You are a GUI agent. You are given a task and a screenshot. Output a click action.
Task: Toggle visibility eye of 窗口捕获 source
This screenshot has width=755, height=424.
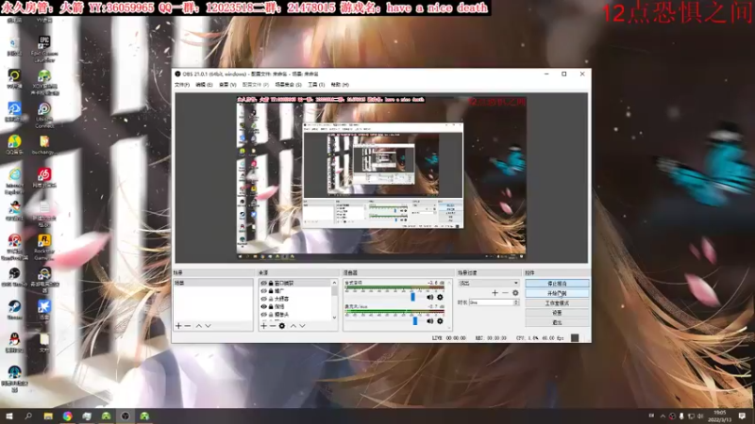pos(263,284)
